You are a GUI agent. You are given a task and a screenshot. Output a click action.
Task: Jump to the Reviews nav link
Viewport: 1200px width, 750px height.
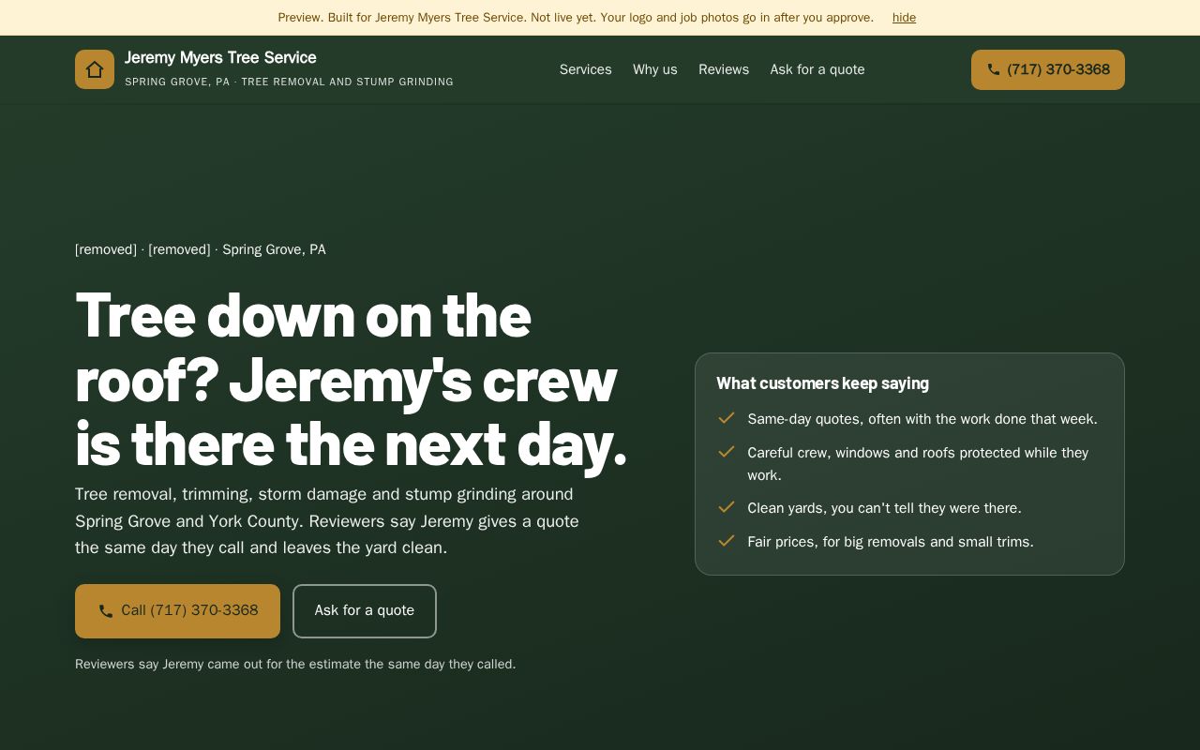pos(724,69)
